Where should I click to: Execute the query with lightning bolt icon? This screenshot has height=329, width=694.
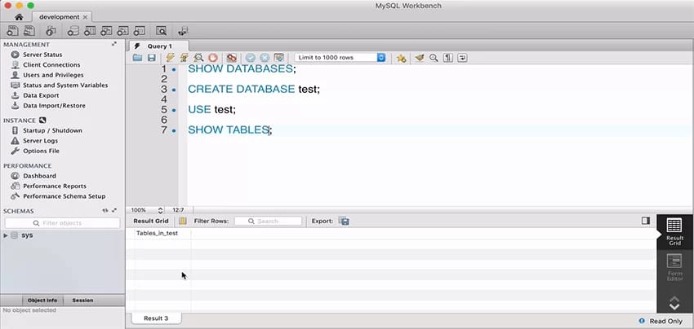point(171,58)
